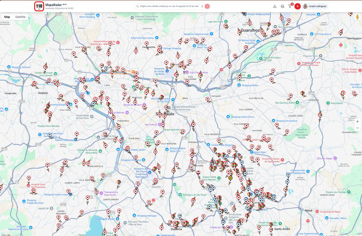The image size is (362, 236).
Task: Click the Neo Química Arena stadium icon
Action: tap(297, 102)
